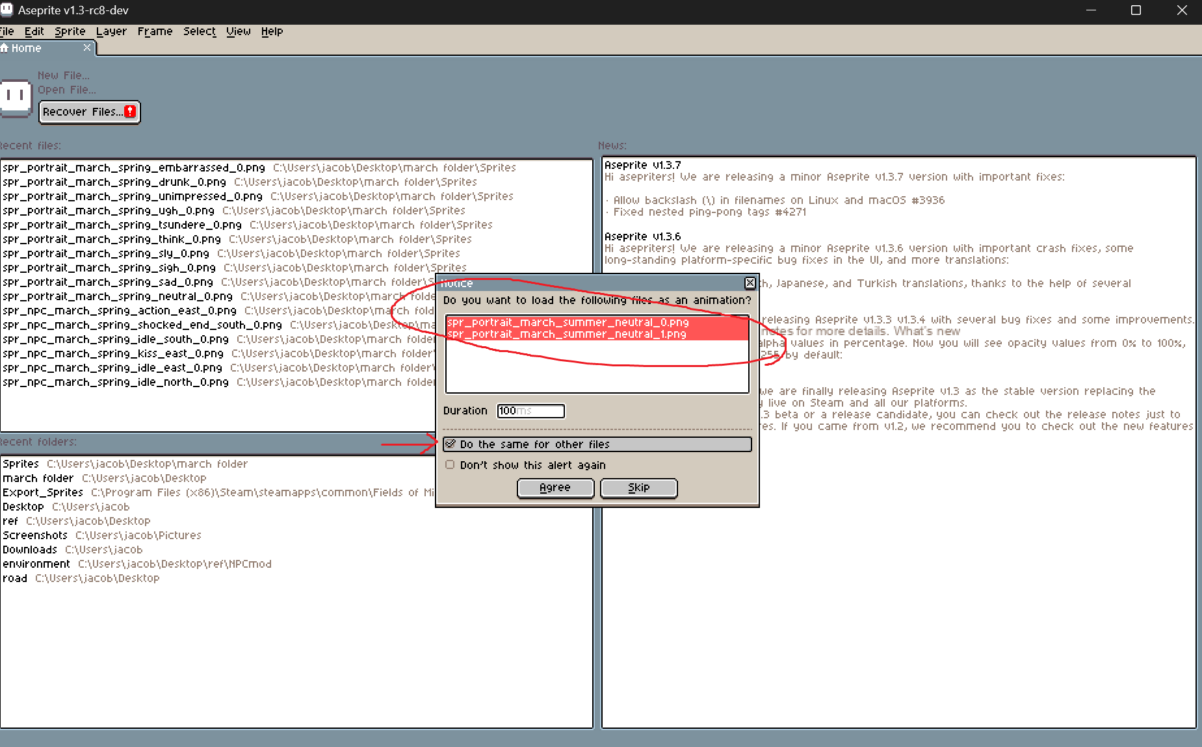This screenshot has height=747, width=1202.
Task: Open recent file spr_npc_march_spring_action_east_0.png
Action: click(x=218, y=310)
